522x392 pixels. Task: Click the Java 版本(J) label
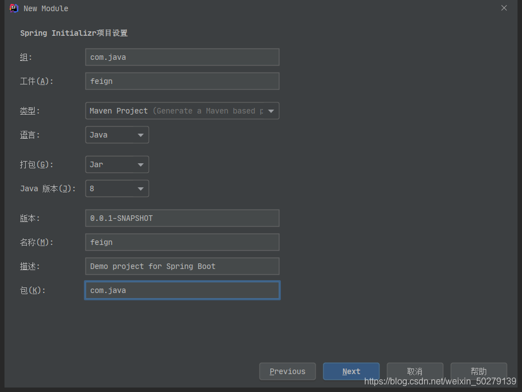click(48, 188)
